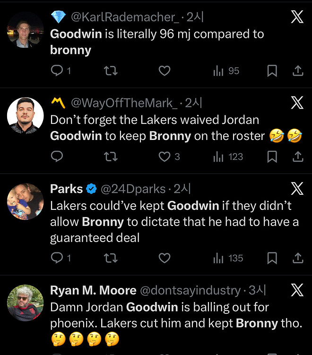The width and height of the screenshot is (312, 355).
Task: Bookmark the WayOffTheMark_ tweet
Action: [x=272, y=156]
